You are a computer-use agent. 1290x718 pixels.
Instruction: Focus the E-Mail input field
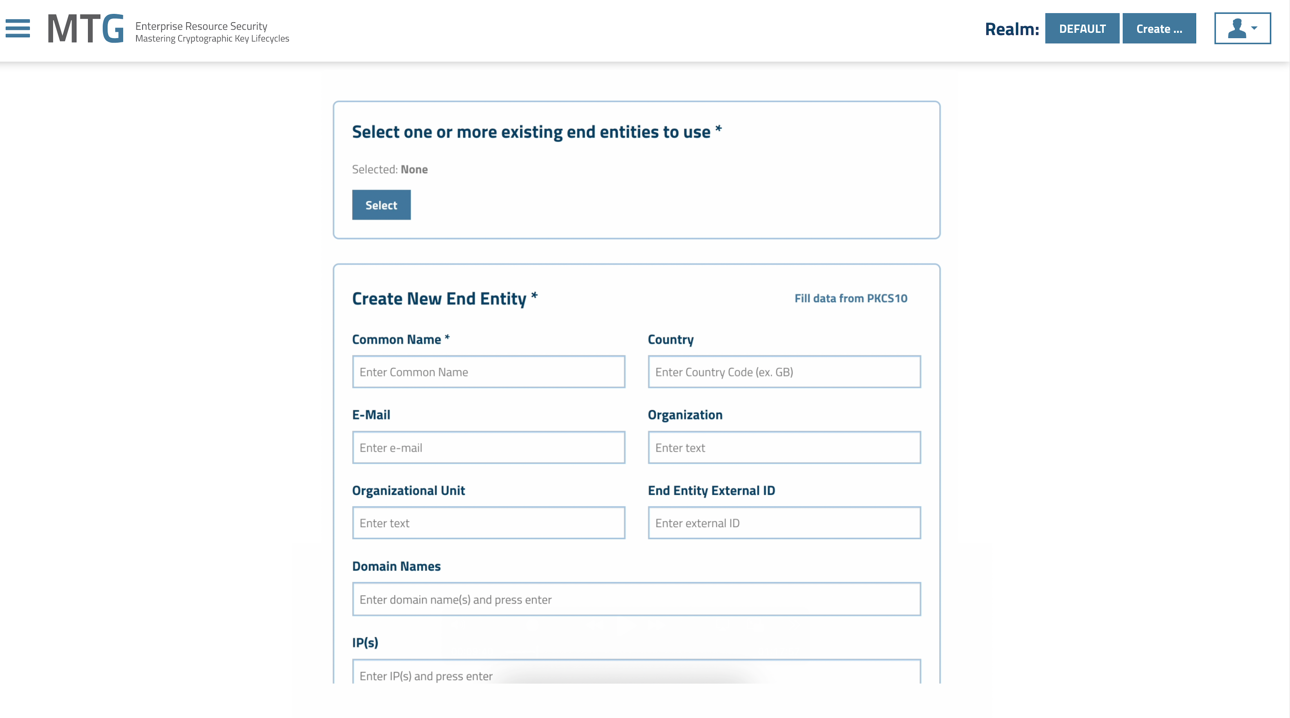488,448
